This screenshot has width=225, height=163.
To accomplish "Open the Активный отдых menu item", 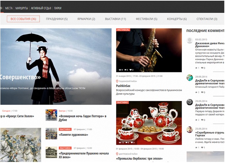I will coord(41,8).
